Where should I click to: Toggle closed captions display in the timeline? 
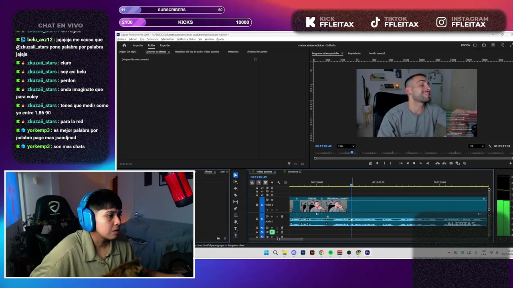pos(285,182)
